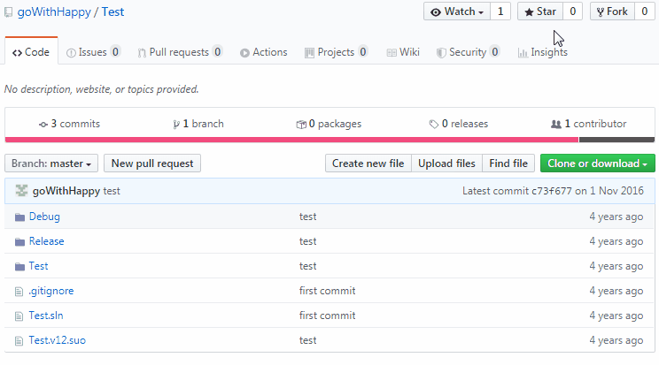Open the Security tab
Viewport: 659px width, 365px height.
tap(469, 52)
